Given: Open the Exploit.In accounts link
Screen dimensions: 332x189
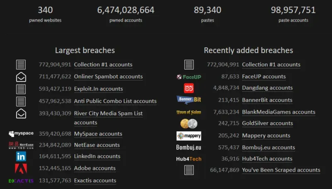Looking at the screenshot, I should 98,89.
